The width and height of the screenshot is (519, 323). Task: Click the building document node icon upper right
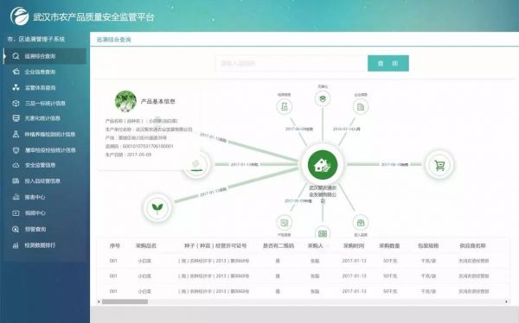(361, 107)
